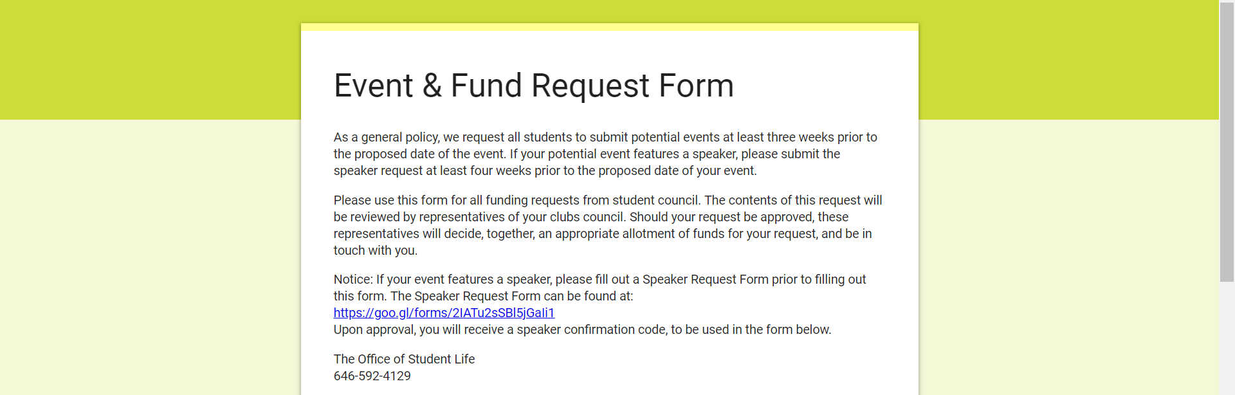Click the bright green header banner left of form
This screenshot has width=1235, height=395.
(x=151, y=60)
